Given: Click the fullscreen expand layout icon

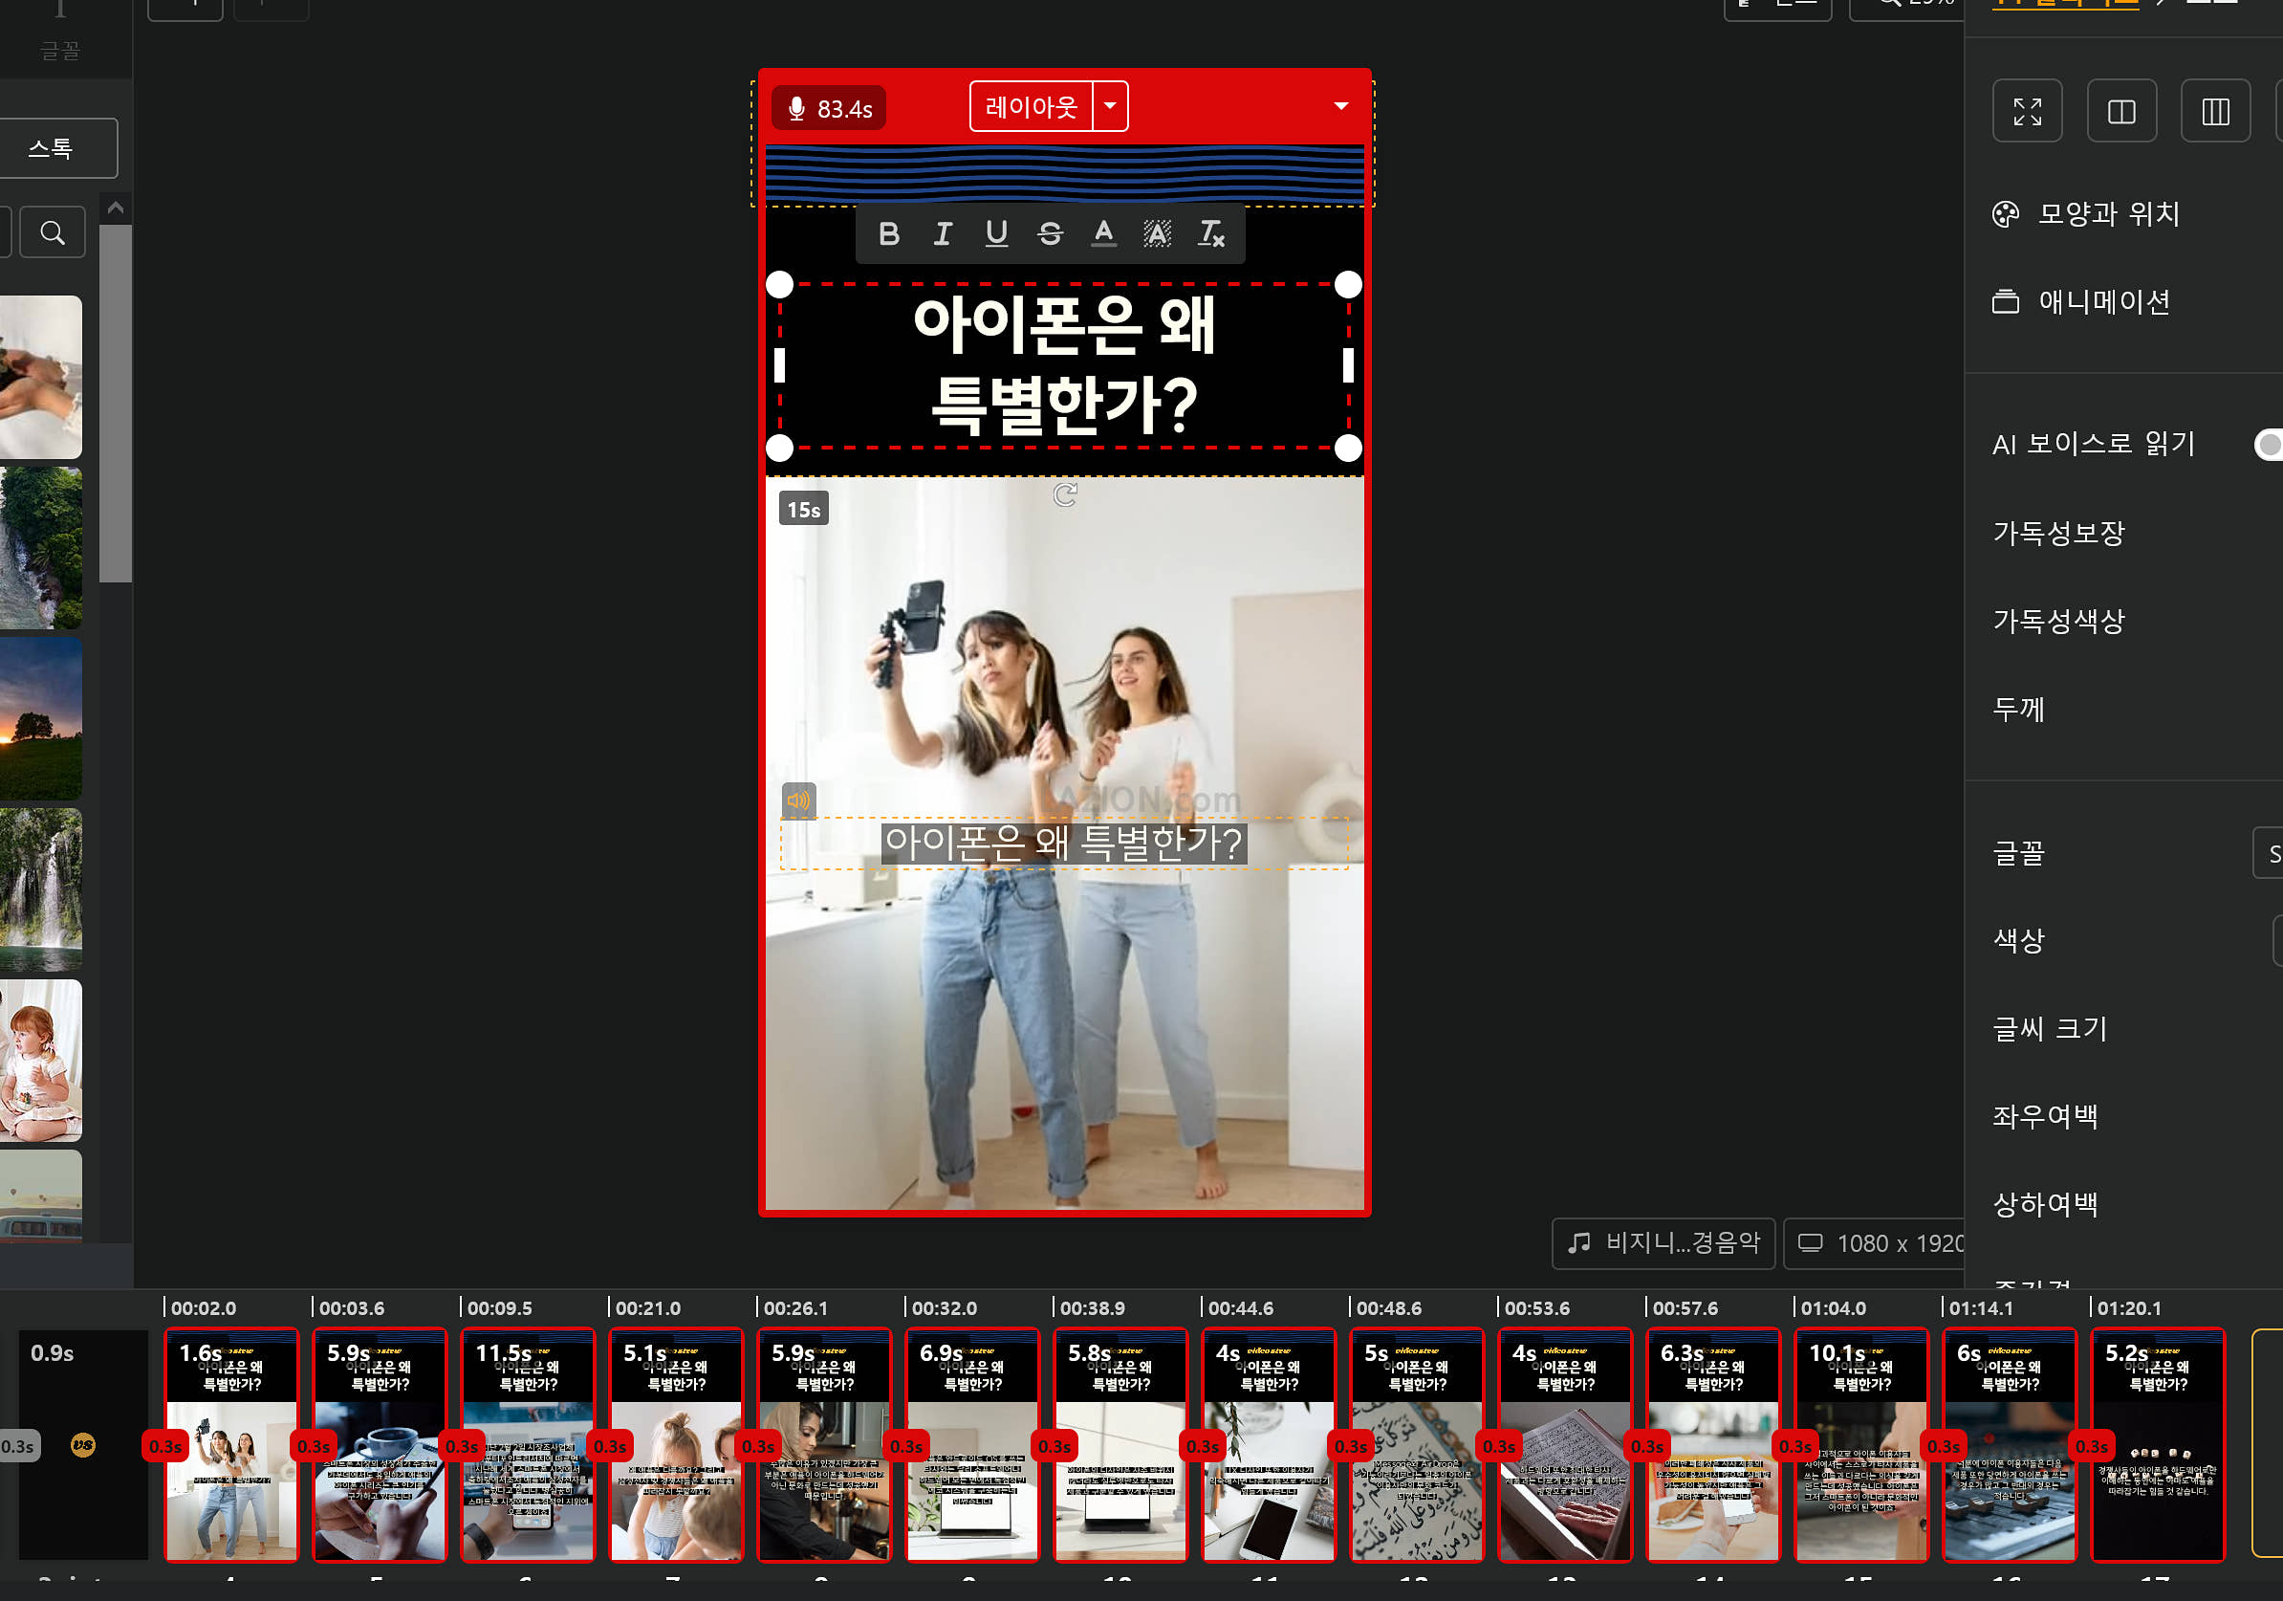Looking at the screenshot, I should click(x=2027, y=111).
